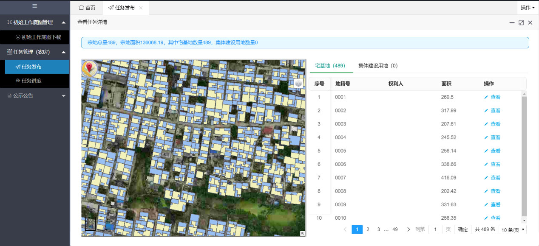Click 查看 for parcel 0004

(x=492, y=137)
